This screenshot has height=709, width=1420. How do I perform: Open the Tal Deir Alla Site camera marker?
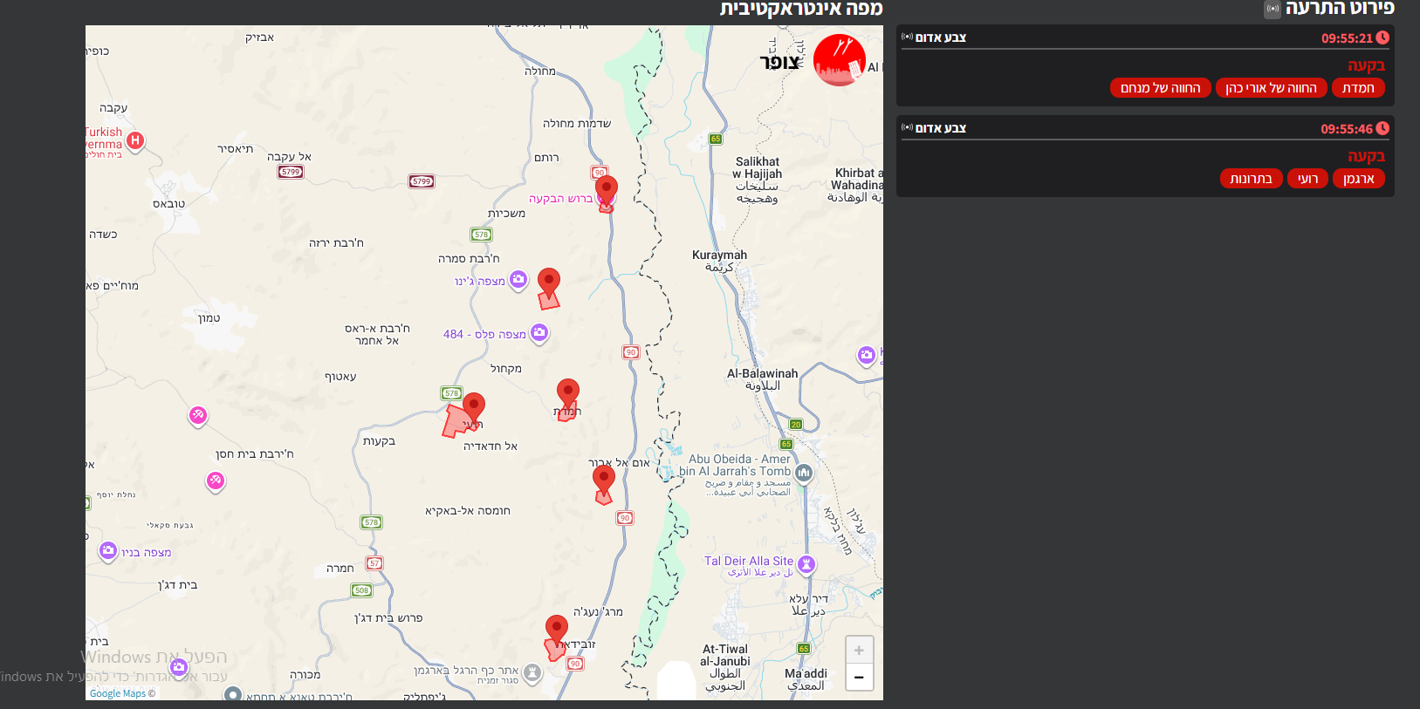pos(806,565)
